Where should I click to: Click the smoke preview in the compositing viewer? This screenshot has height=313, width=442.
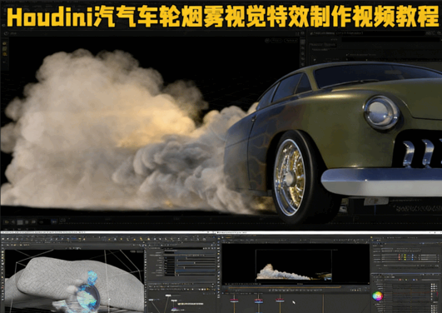293,273
